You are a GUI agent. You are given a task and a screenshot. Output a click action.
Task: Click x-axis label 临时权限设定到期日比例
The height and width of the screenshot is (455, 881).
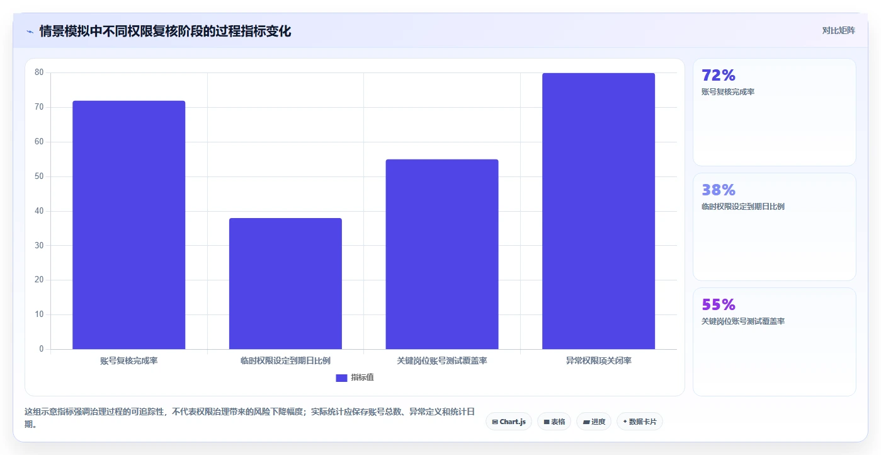(x=285, y=361)
